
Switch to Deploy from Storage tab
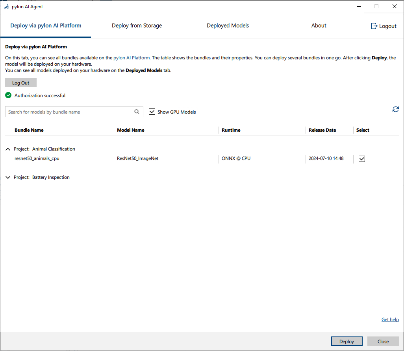[137, 26]
